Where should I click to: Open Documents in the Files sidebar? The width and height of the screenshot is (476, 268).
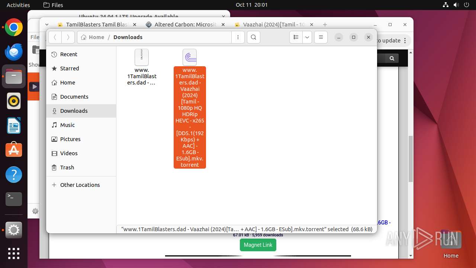(x=81, y=97)
